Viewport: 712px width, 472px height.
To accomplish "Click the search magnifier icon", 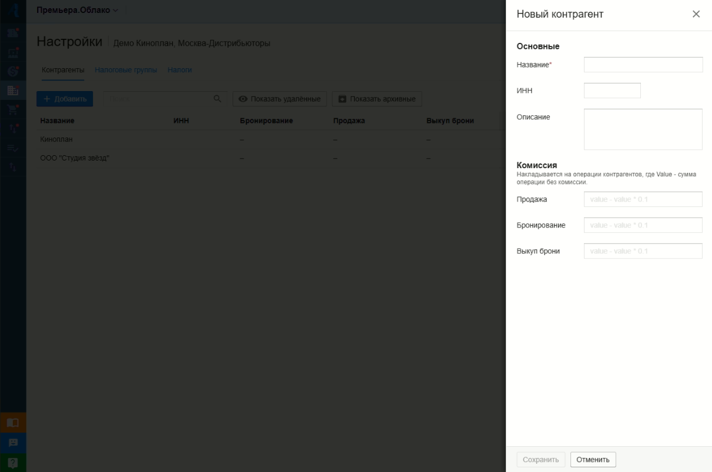I will (x=217, y=99).
